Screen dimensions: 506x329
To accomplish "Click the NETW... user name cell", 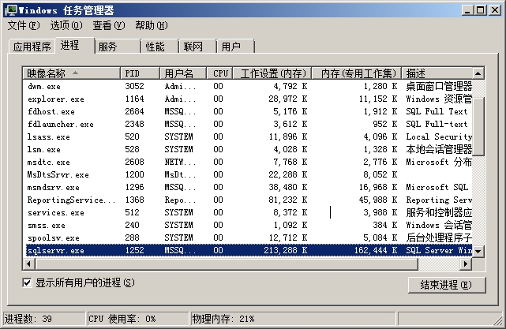I will click(180, 162).
